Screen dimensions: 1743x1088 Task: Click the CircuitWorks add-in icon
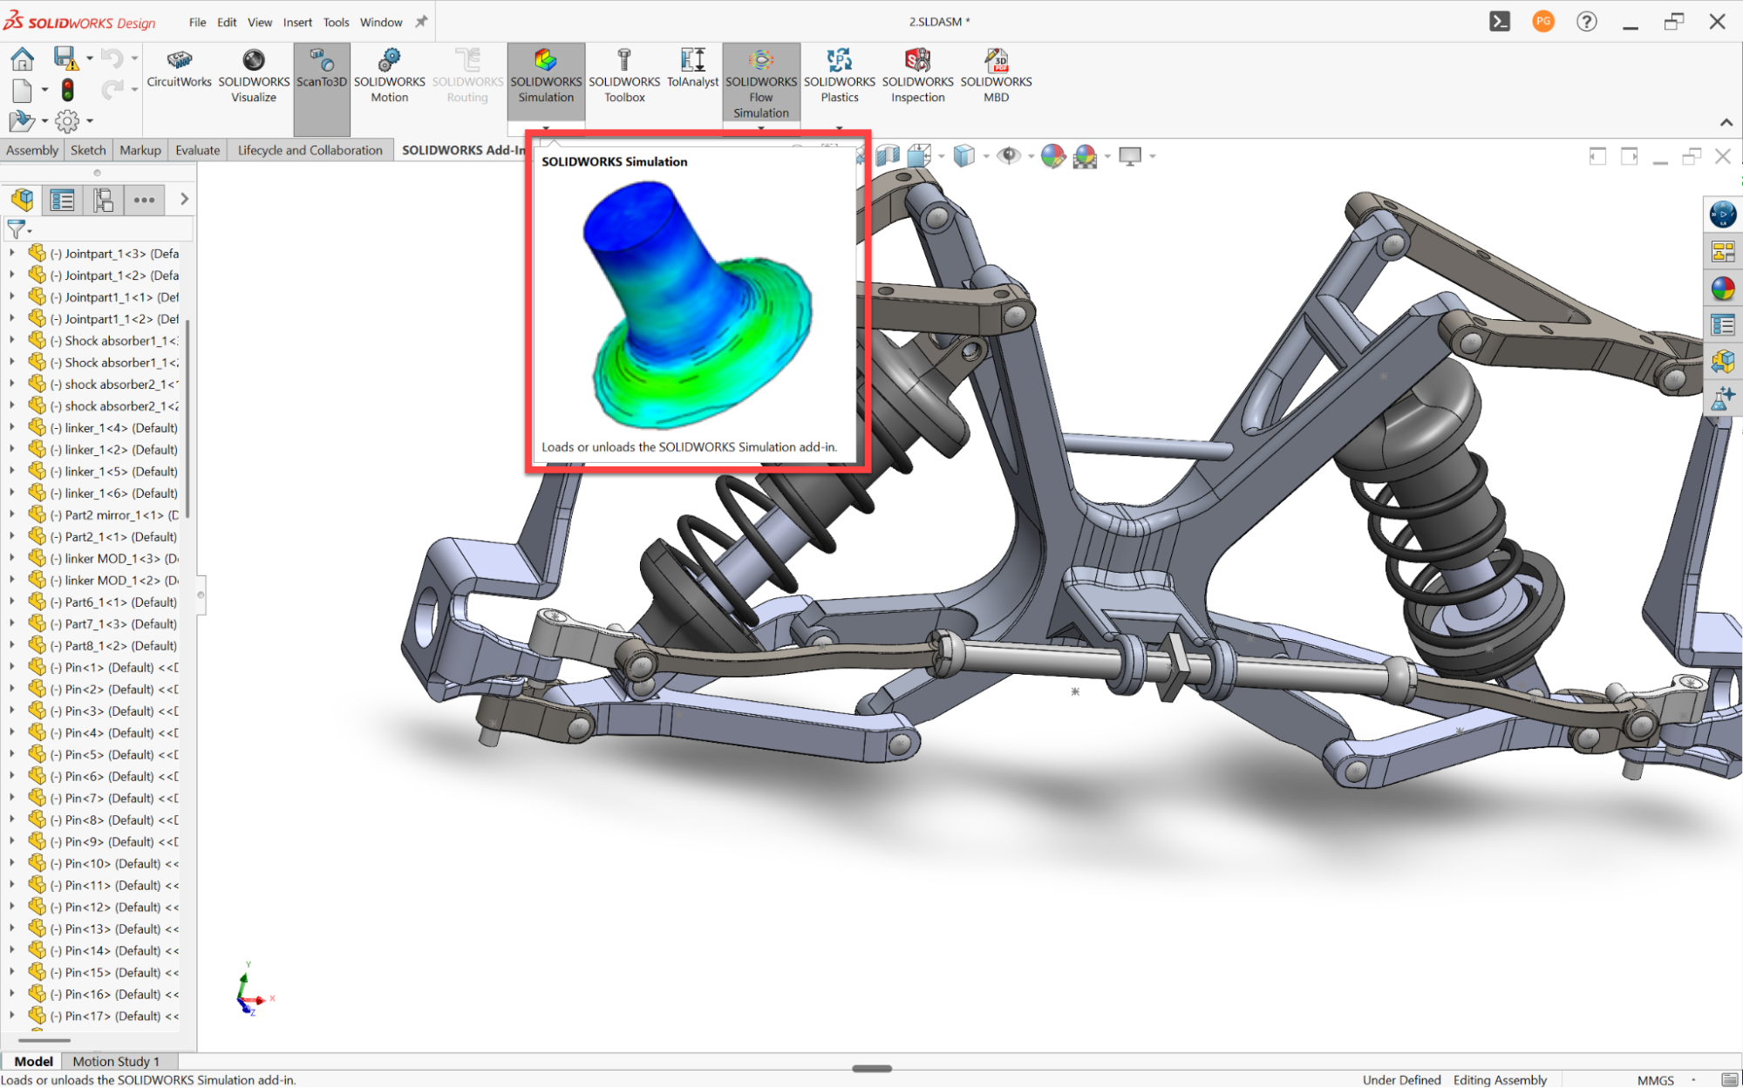(179, 68)
